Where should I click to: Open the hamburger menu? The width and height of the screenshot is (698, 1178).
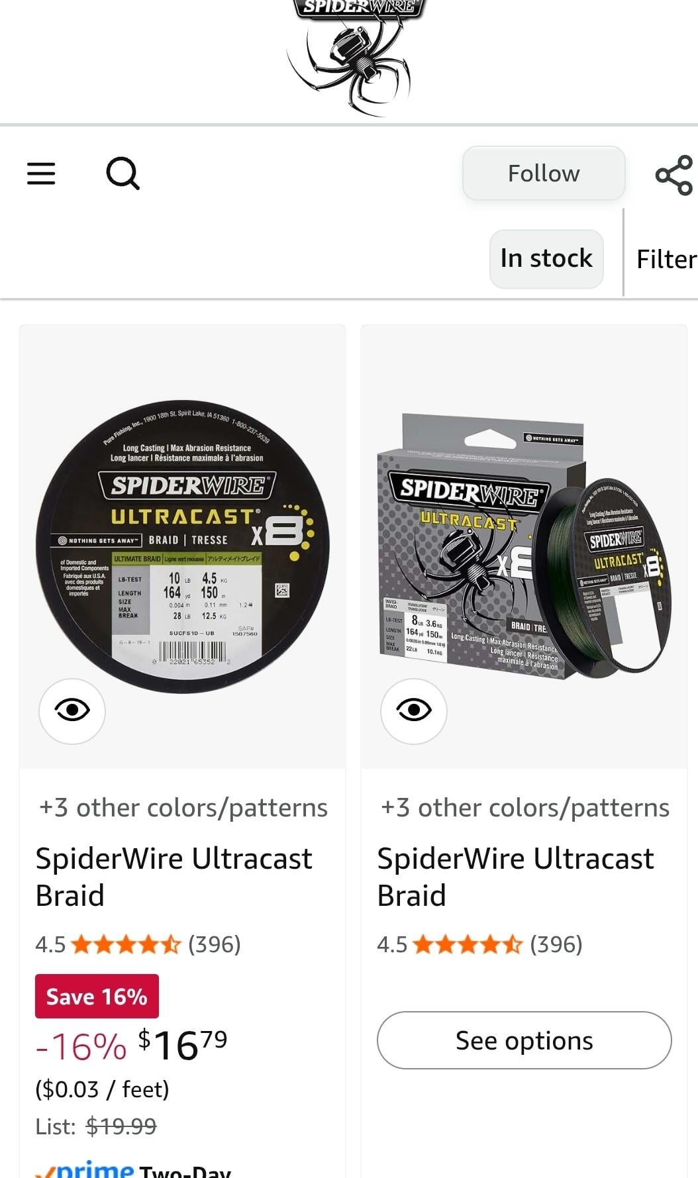pyautogui.click(x=41, y=173)
